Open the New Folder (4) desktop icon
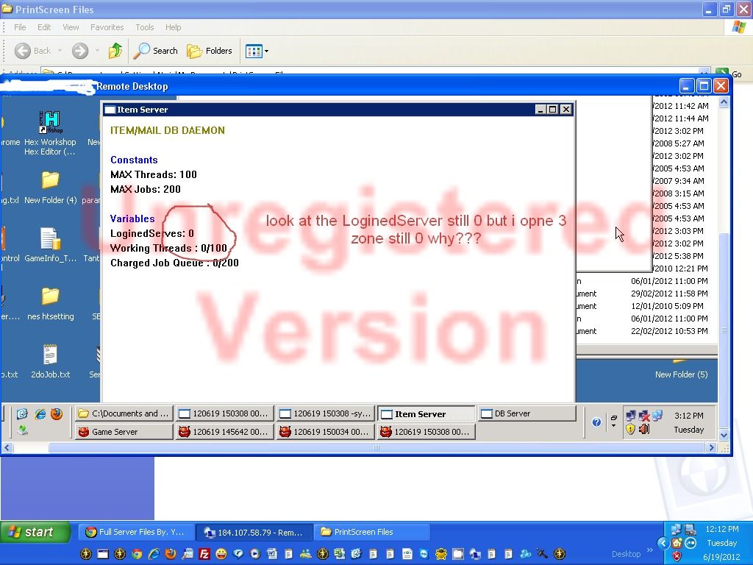 point(50,182)
